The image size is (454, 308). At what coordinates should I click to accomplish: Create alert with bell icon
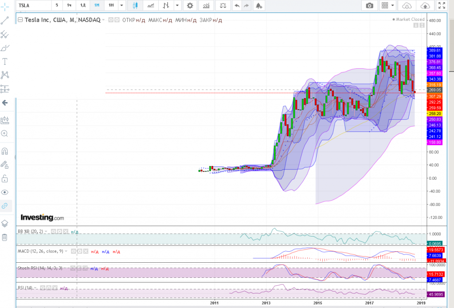(x=259, y=5)
